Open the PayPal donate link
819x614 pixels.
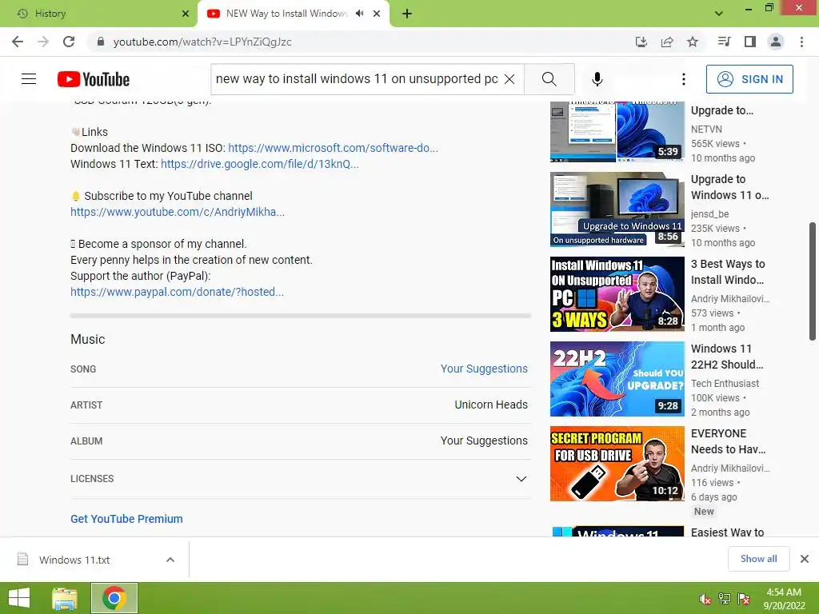point(177,292)
